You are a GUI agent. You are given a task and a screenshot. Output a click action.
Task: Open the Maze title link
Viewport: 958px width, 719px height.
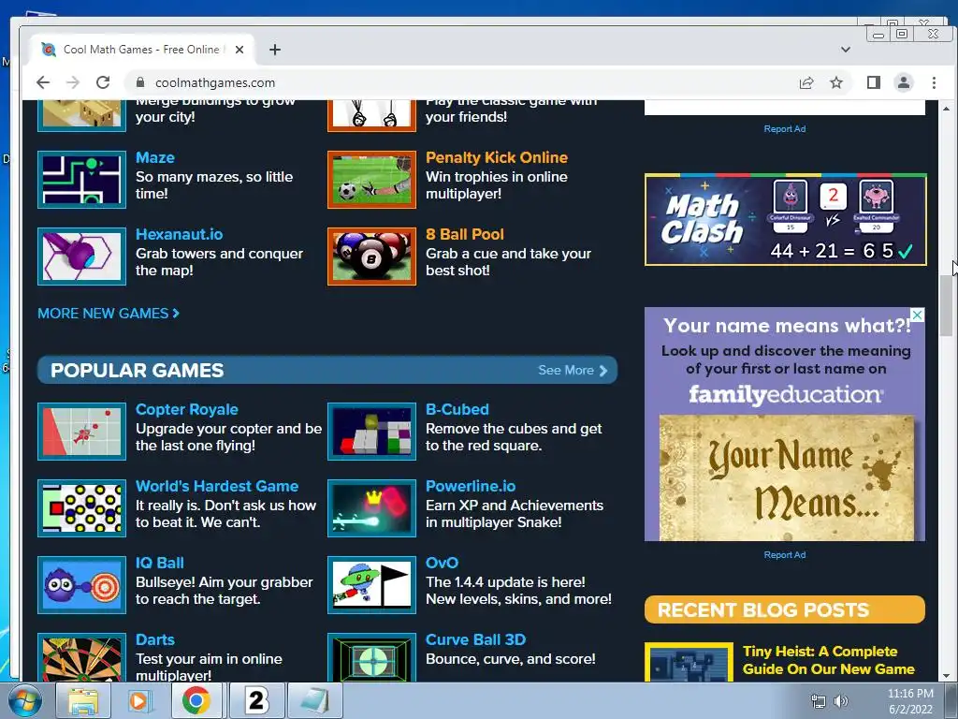tap(155, 157)
